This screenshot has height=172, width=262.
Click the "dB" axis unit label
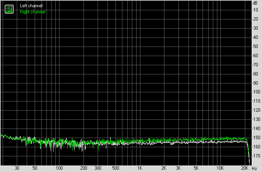click(x=255, y=3)
